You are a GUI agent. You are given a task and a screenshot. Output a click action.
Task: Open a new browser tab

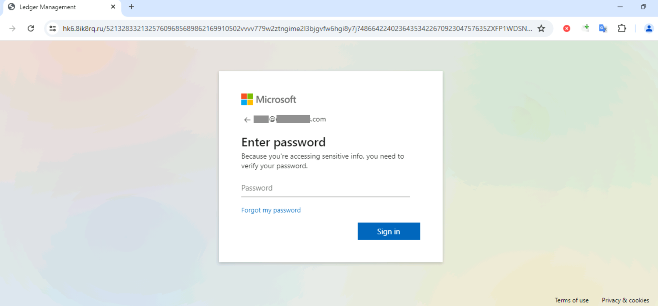point(131,7)
